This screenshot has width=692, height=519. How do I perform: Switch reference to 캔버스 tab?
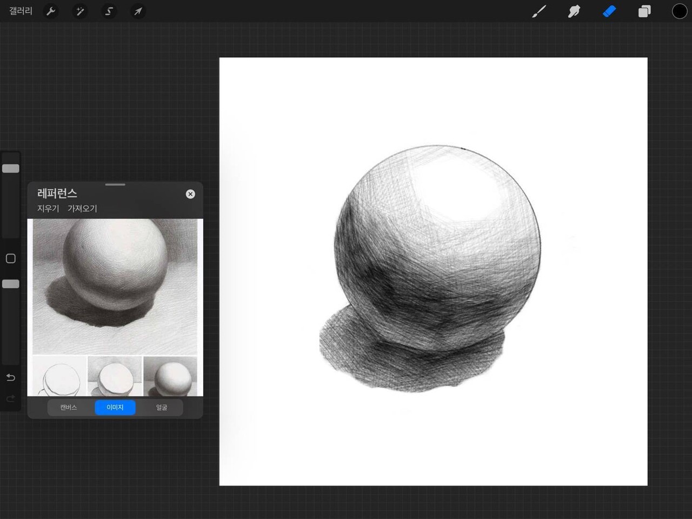[69, 408]
